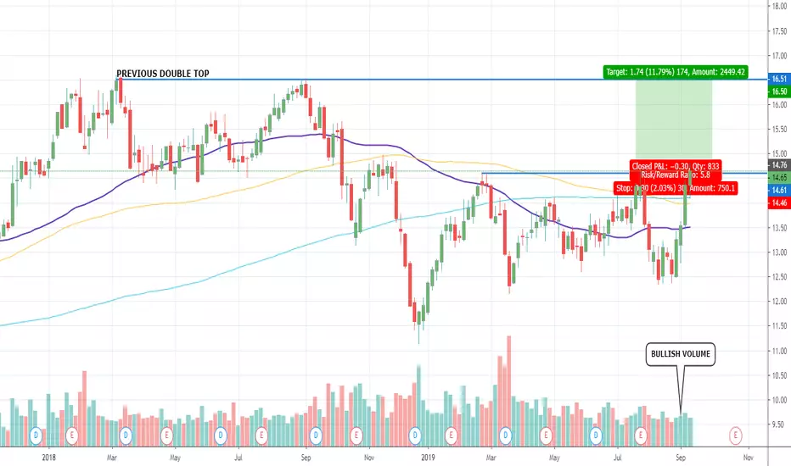The height and width of the screenshot is (466, 791).
Task: Select the dividend marker near Mar 2019
Action: [506, 435]
